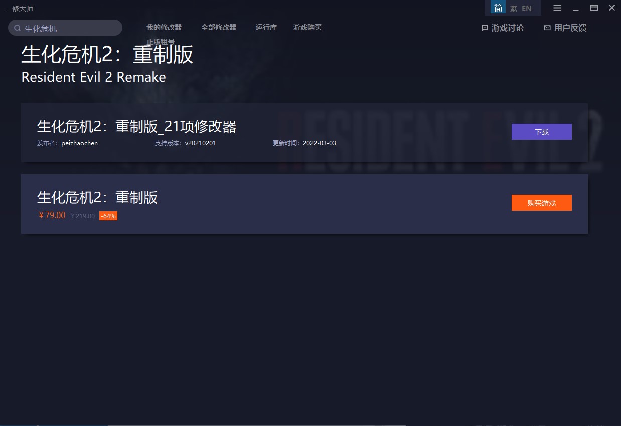Open the 游戏购买 tab

(307, 27)
